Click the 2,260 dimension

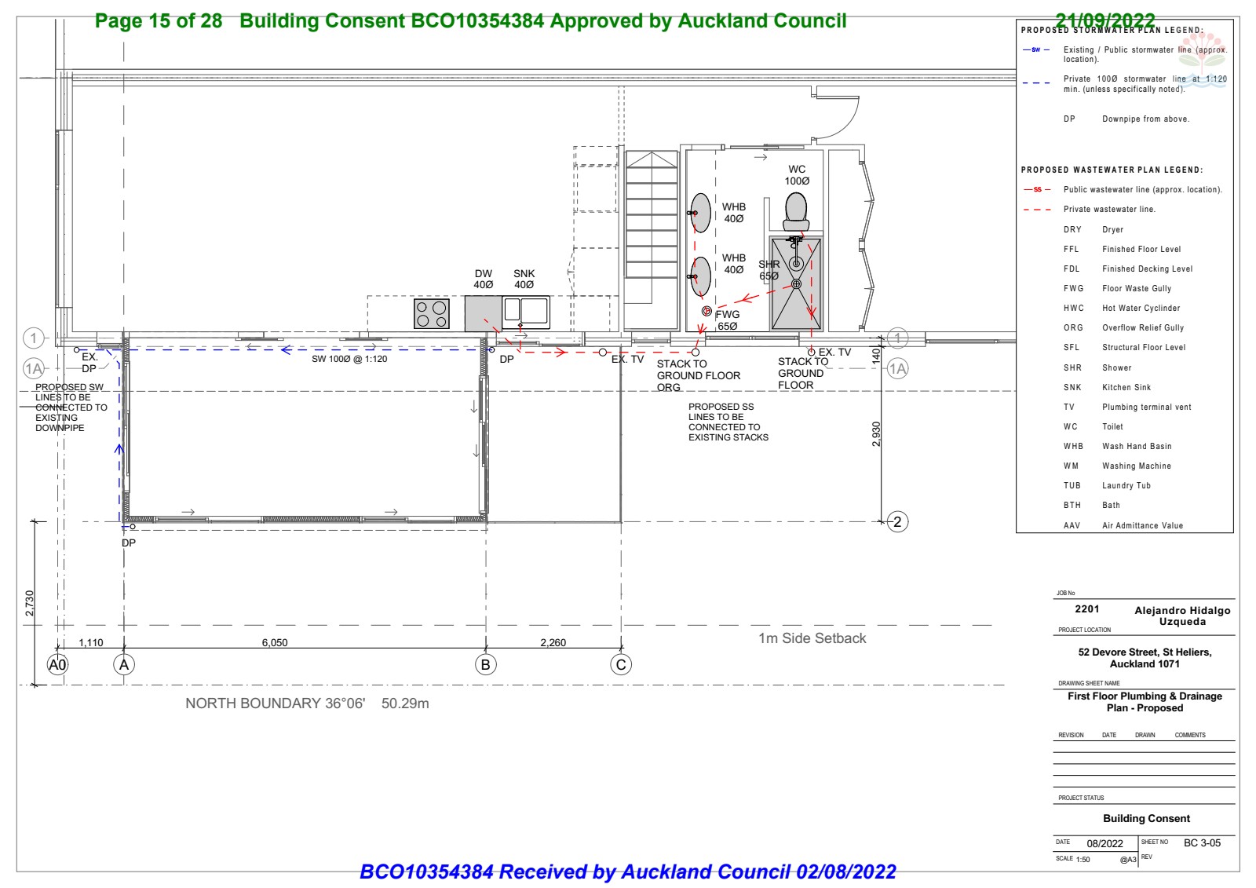pyautogui.click(x=553, y=642)
